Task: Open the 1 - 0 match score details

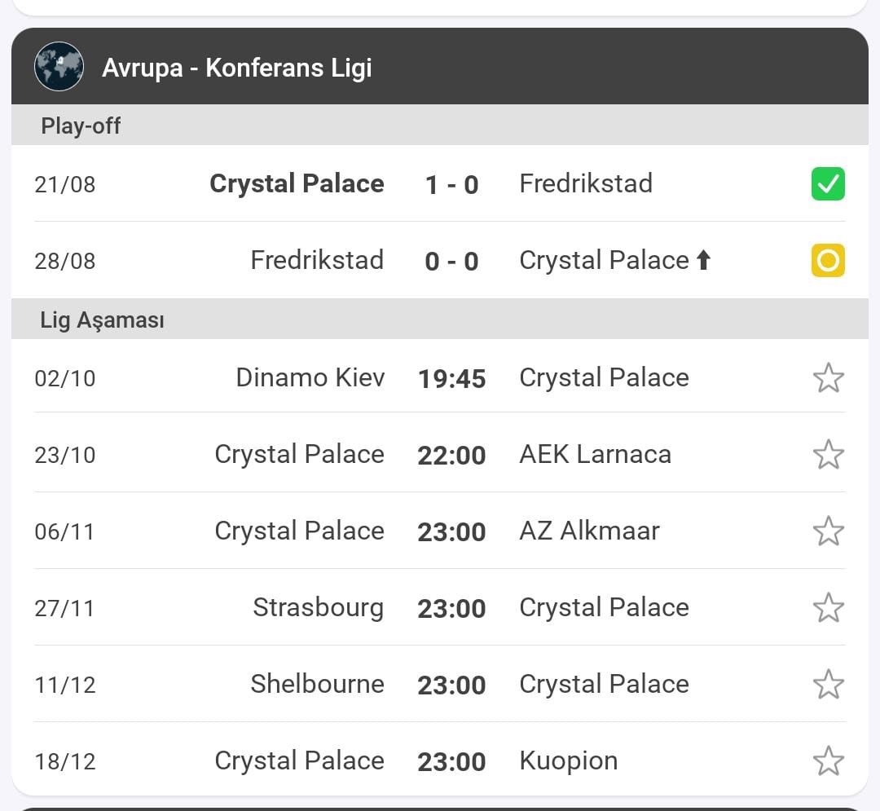Action: point(451,185)
